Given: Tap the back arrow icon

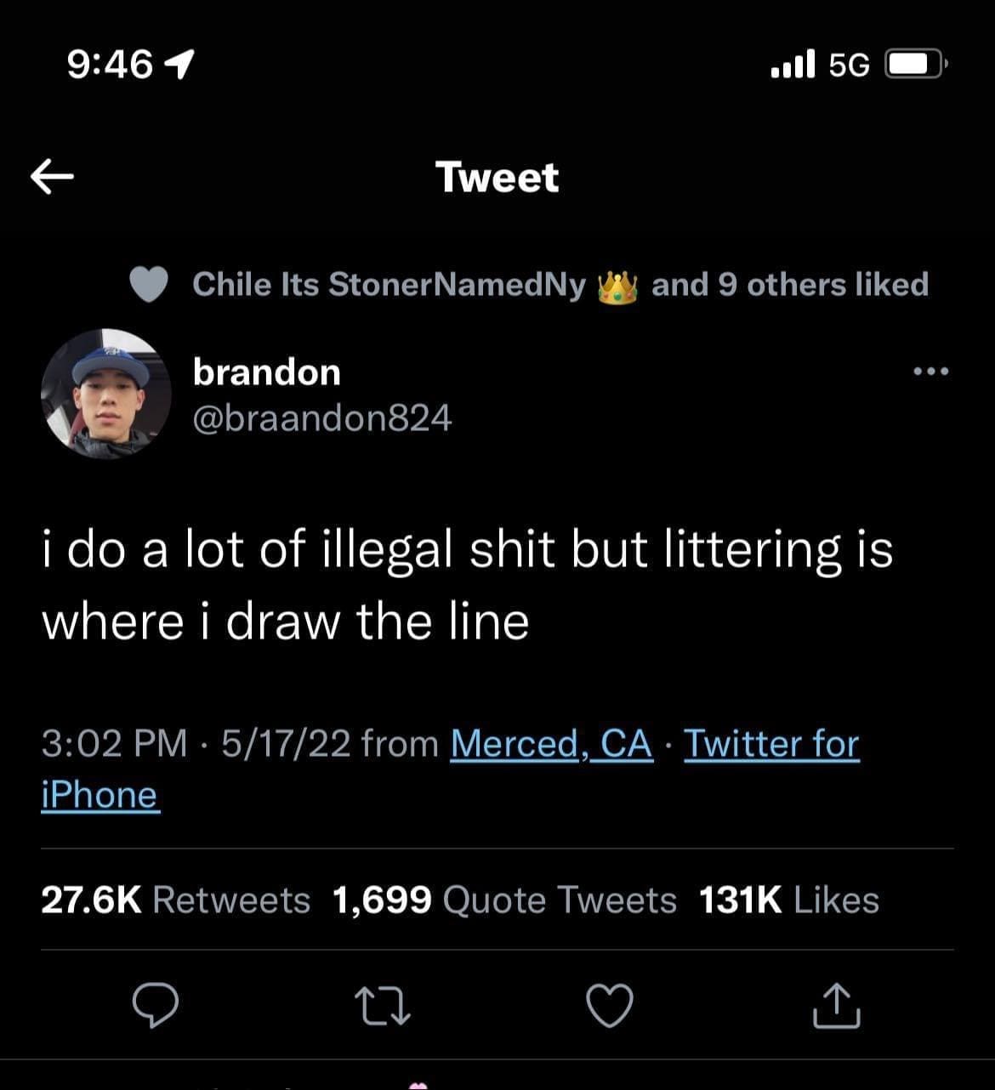Looking at the screenshot, I should coord(52,177).
